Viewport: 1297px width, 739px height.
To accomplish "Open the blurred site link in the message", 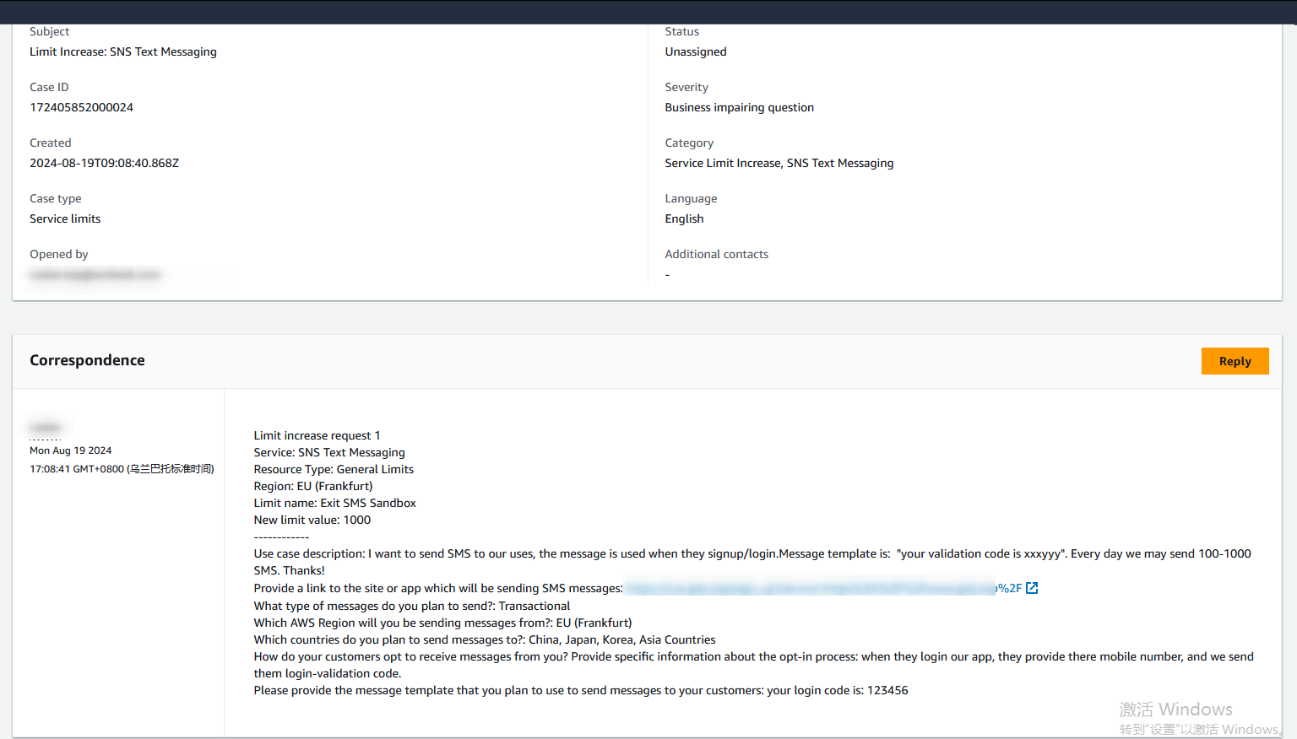I will point(811,588).
